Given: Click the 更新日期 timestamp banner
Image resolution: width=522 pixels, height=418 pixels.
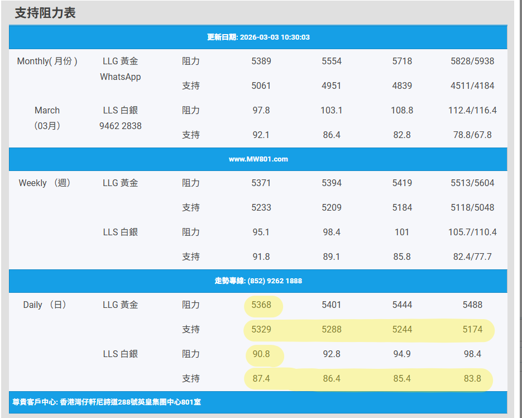Looking at the screenshot, I should [258, 37].
